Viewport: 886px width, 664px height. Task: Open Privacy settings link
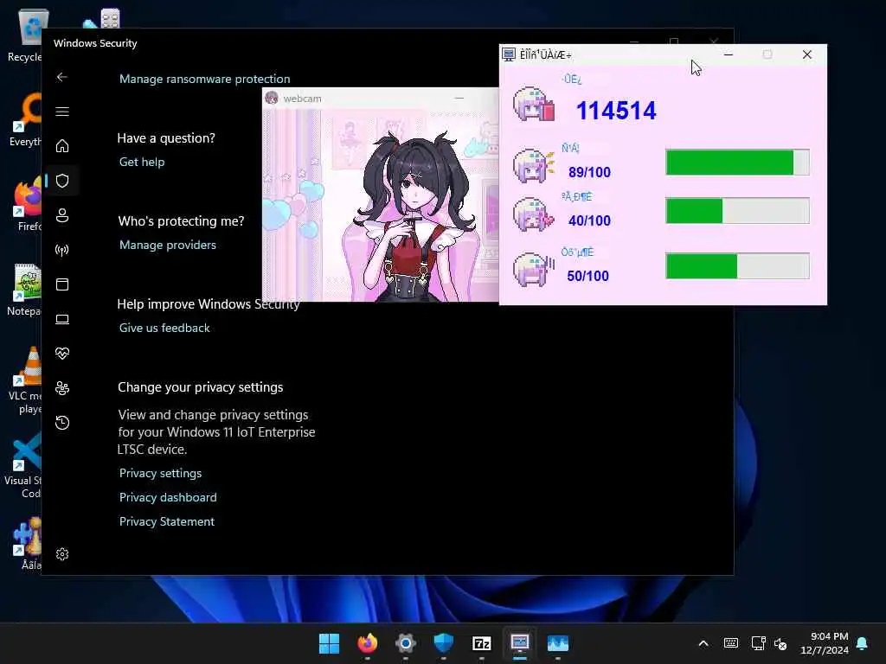pos(160,473)
